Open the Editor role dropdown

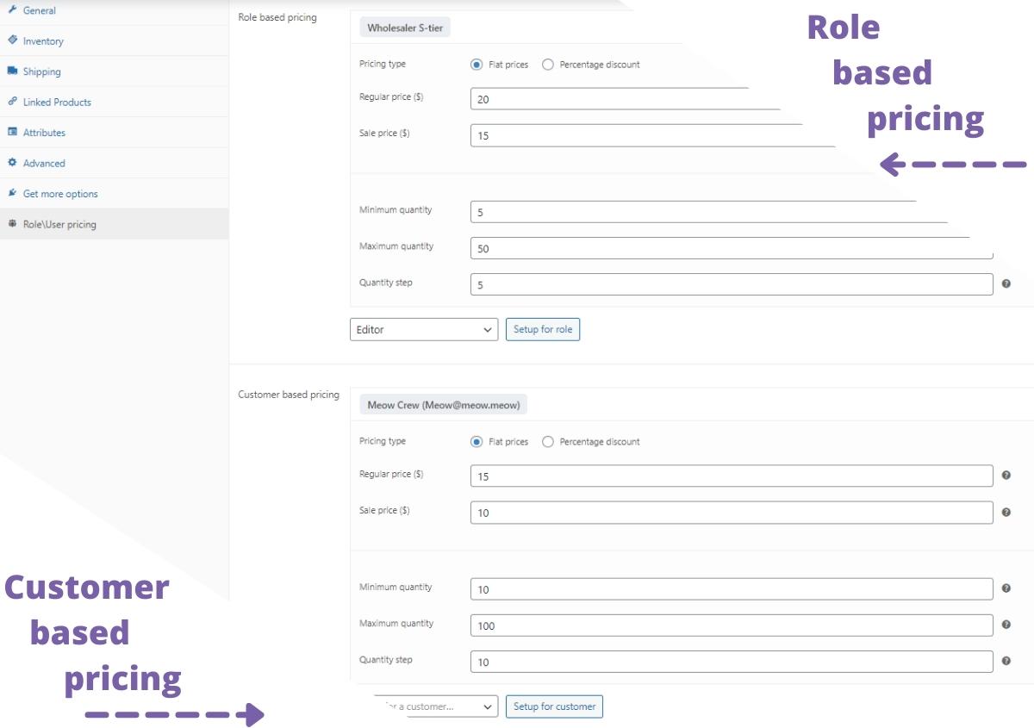tap(423, 329)
